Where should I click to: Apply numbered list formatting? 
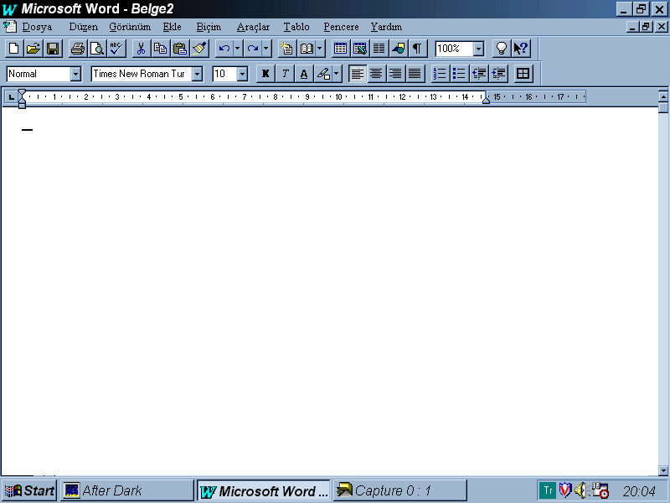pyautogui.click(x=441, y=74)
